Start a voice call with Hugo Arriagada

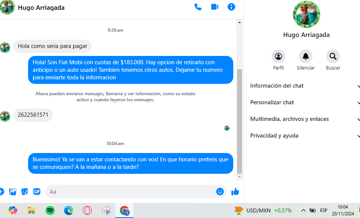198,7
